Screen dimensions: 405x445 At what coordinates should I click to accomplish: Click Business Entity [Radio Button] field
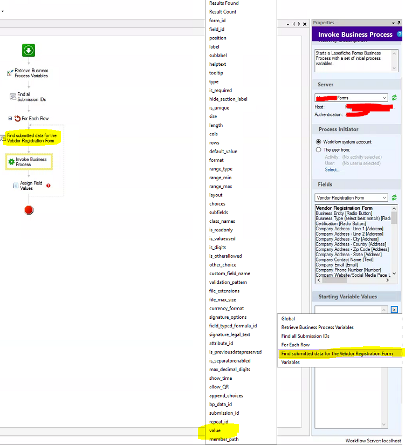pos(344,213)
